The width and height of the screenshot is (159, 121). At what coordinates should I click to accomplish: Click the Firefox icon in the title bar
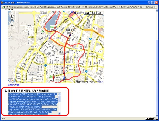click(2, 2)
